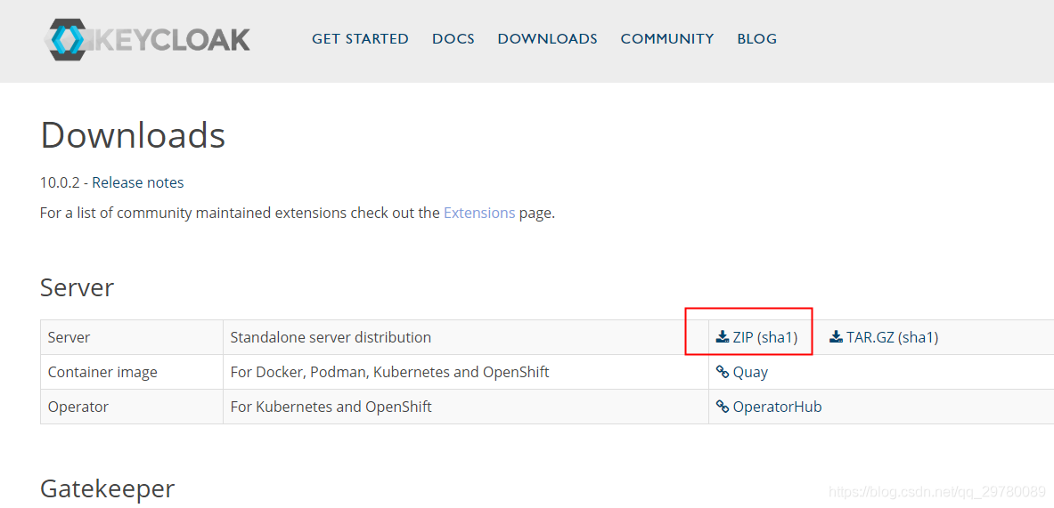Image resolution: width=1054 pixels, height=508 pixels.
Task: Select the 'Operator' row label
Action: tap(78, 407)
